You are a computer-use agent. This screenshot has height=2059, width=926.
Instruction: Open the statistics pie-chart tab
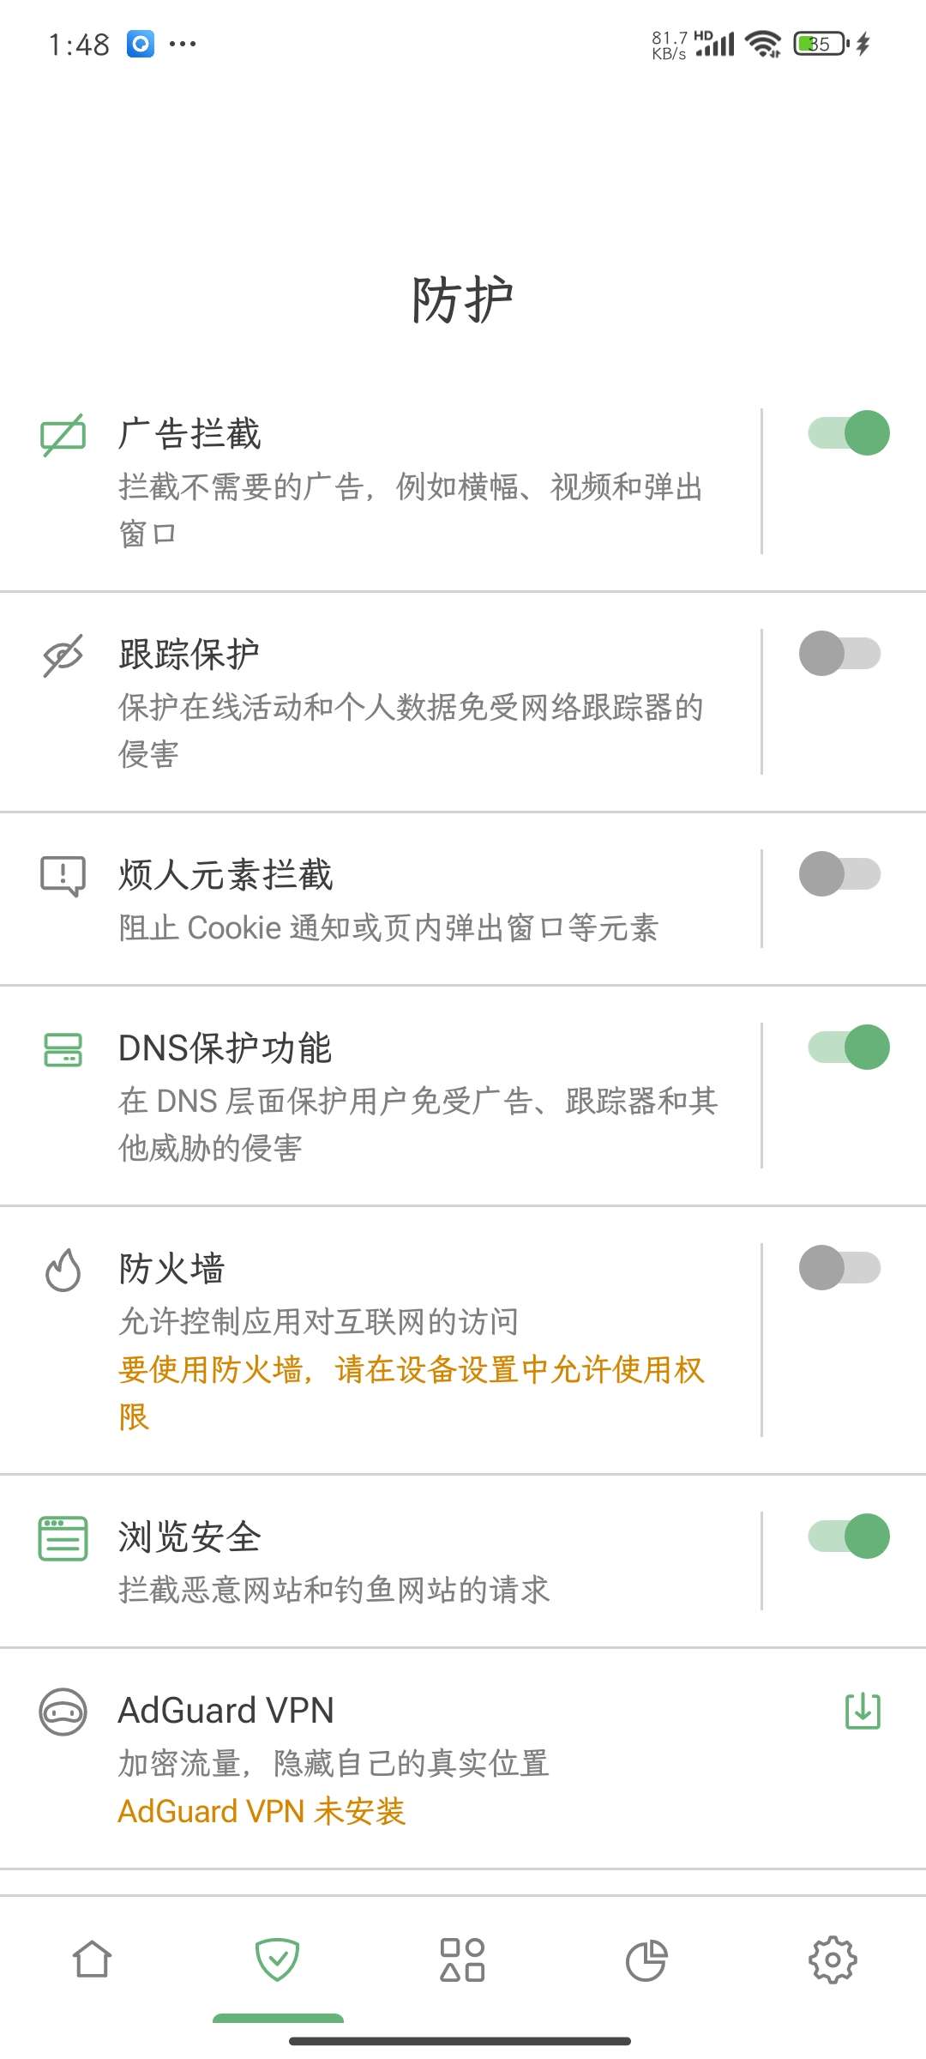click(x=647, y=1960)
